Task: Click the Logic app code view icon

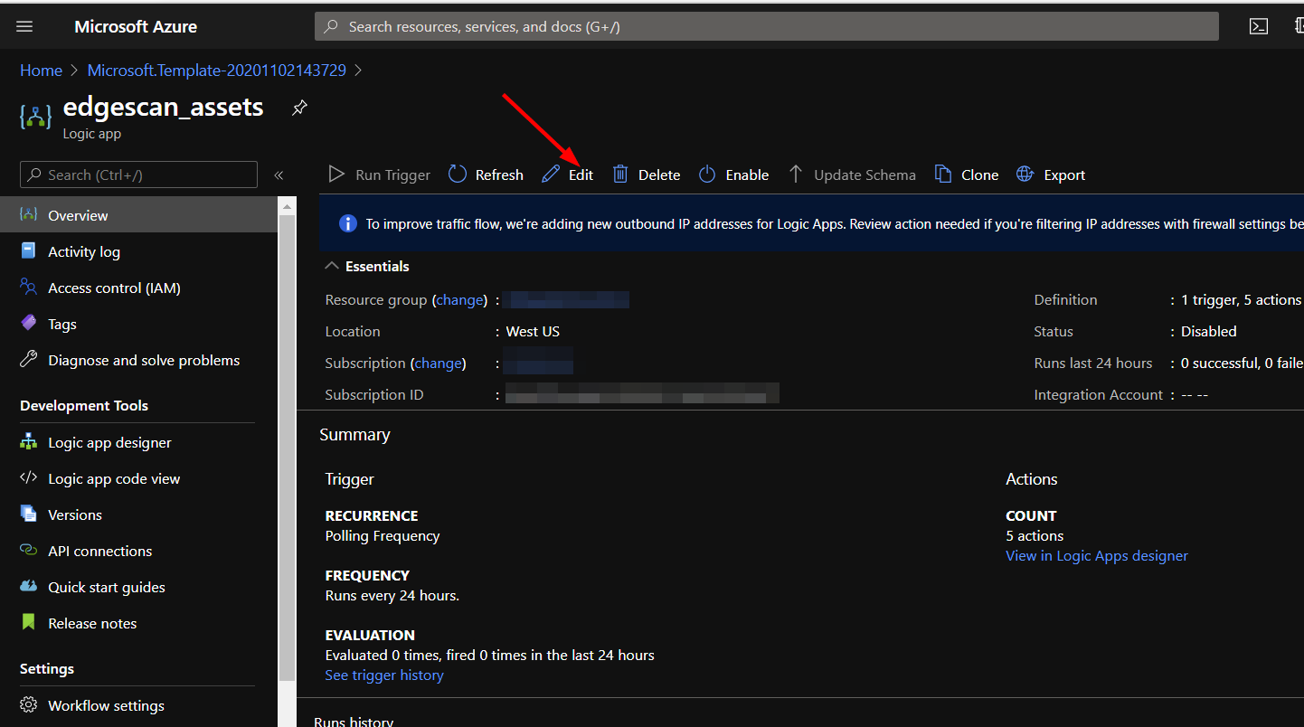Action: 29,478
